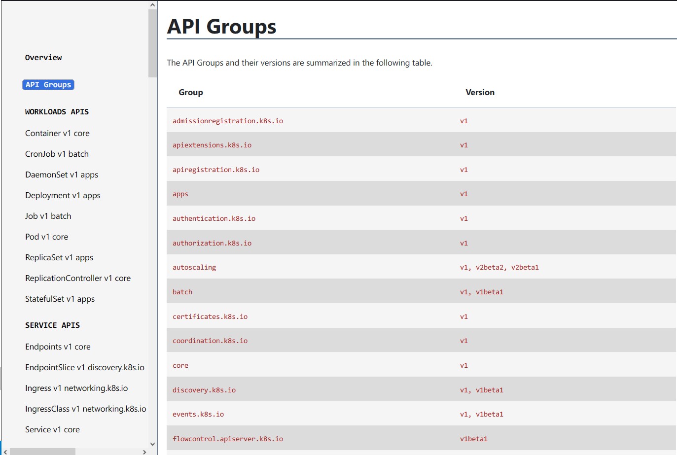Click batch row version v1, v1beta1
The width and height of the screenshot is (677, 455).
pos(482,292)
